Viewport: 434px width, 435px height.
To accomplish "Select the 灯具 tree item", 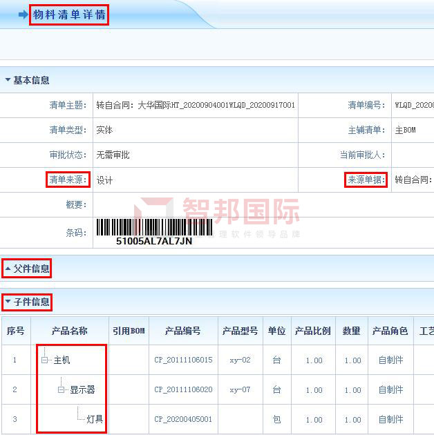I will click(95, 419).
